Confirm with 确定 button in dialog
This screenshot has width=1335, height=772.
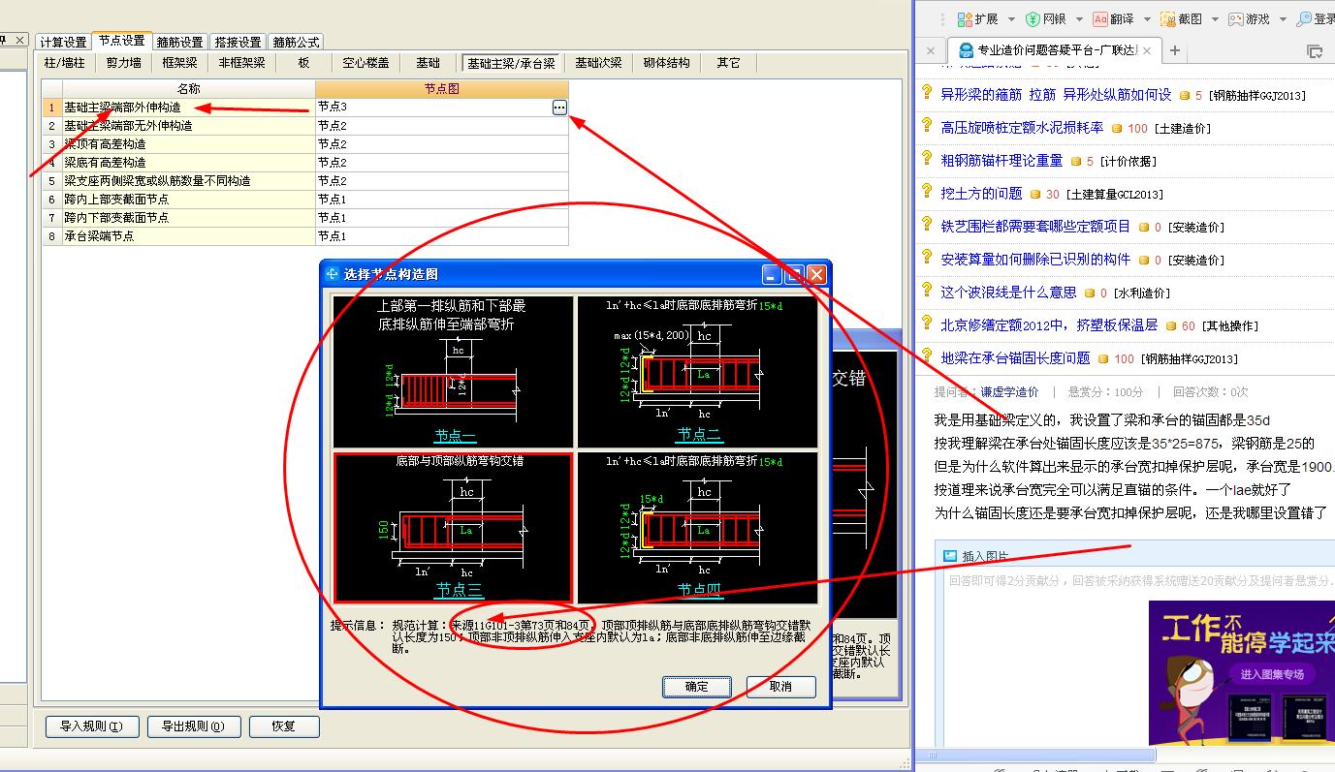click(696, 687)
